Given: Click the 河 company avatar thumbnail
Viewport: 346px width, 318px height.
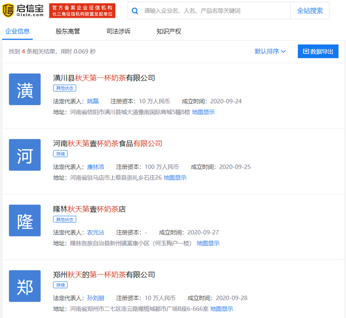Looking at the screenshot, I should 25,155.
